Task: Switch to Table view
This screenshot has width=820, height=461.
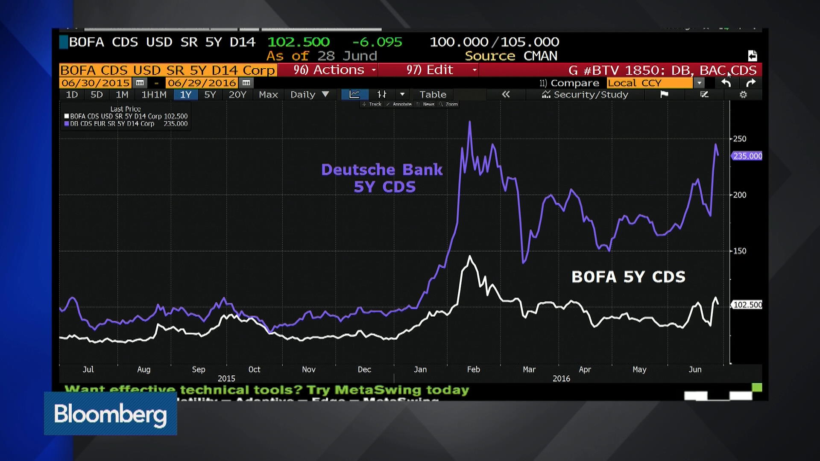Action: tap(433, 94)
